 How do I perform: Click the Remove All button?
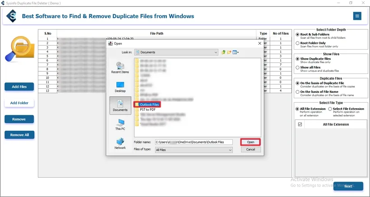(x=19, y=135)
